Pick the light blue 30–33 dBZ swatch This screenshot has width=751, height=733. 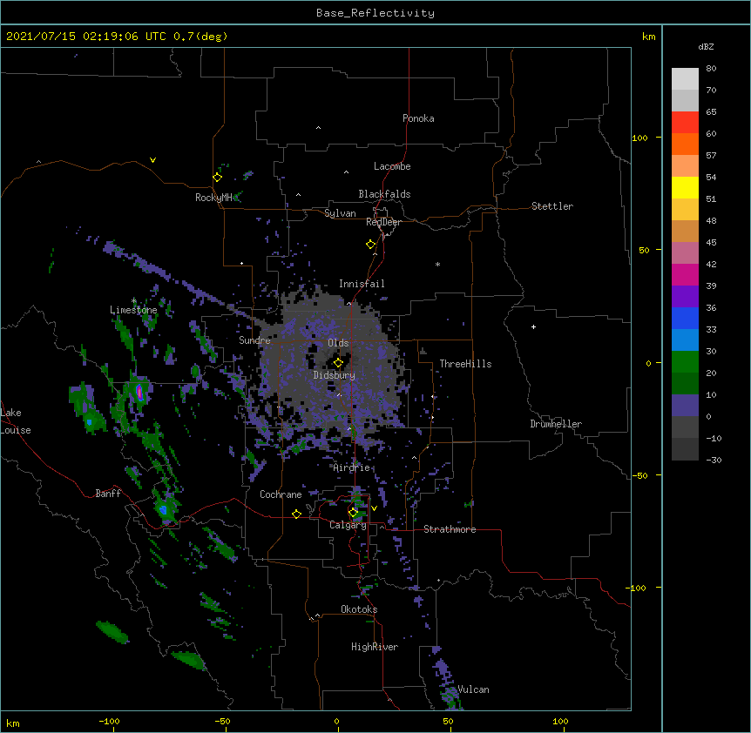click(685, 340)
